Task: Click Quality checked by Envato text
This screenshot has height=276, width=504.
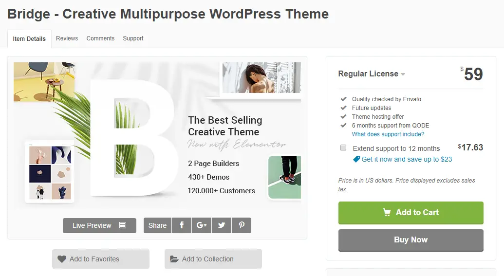Action: pyautogui.click(x=386, y=99)
